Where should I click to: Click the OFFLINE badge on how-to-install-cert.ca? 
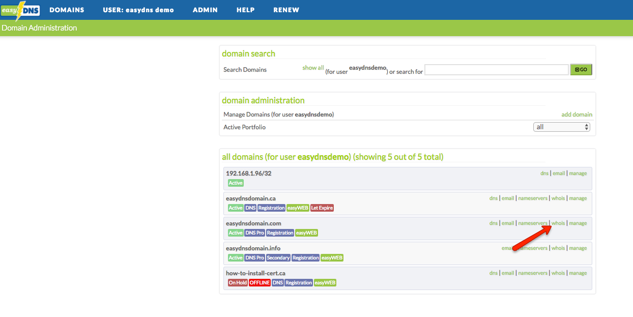[260, 283]
